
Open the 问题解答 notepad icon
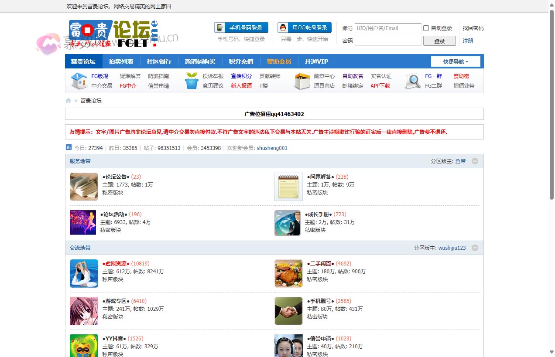click(288, 187)
